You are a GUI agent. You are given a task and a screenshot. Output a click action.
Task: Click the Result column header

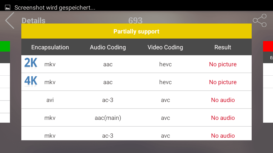point(223,47)
